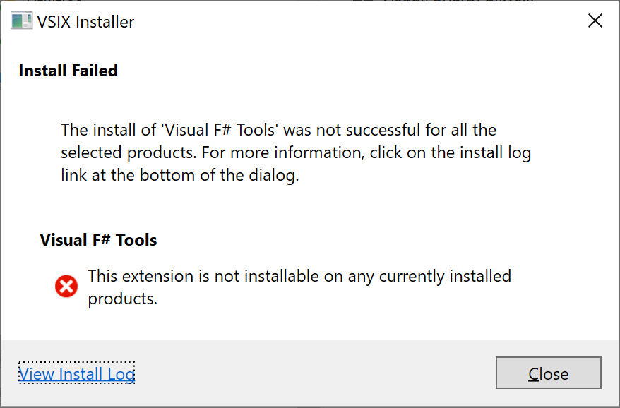This screenshot has height=408, width=620.
Task: Click the Install Failed heading
Action: point(68,70)
